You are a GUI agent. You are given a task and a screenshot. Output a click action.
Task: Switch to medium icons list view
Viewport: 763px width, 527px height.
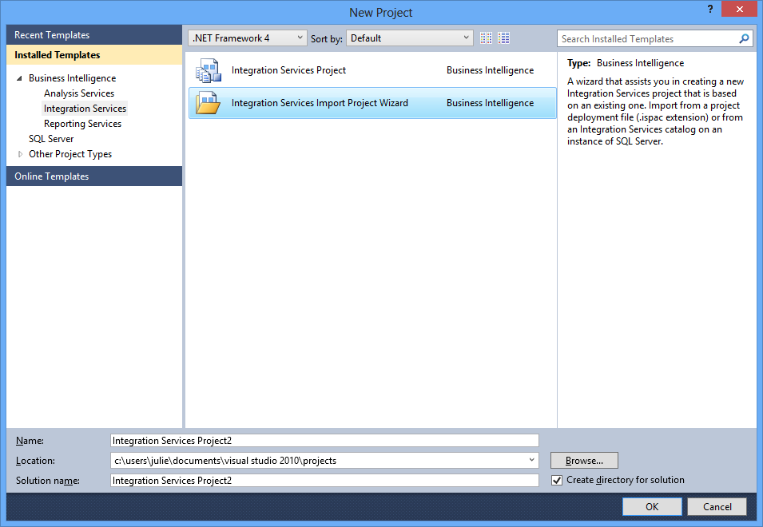(503, 38)
